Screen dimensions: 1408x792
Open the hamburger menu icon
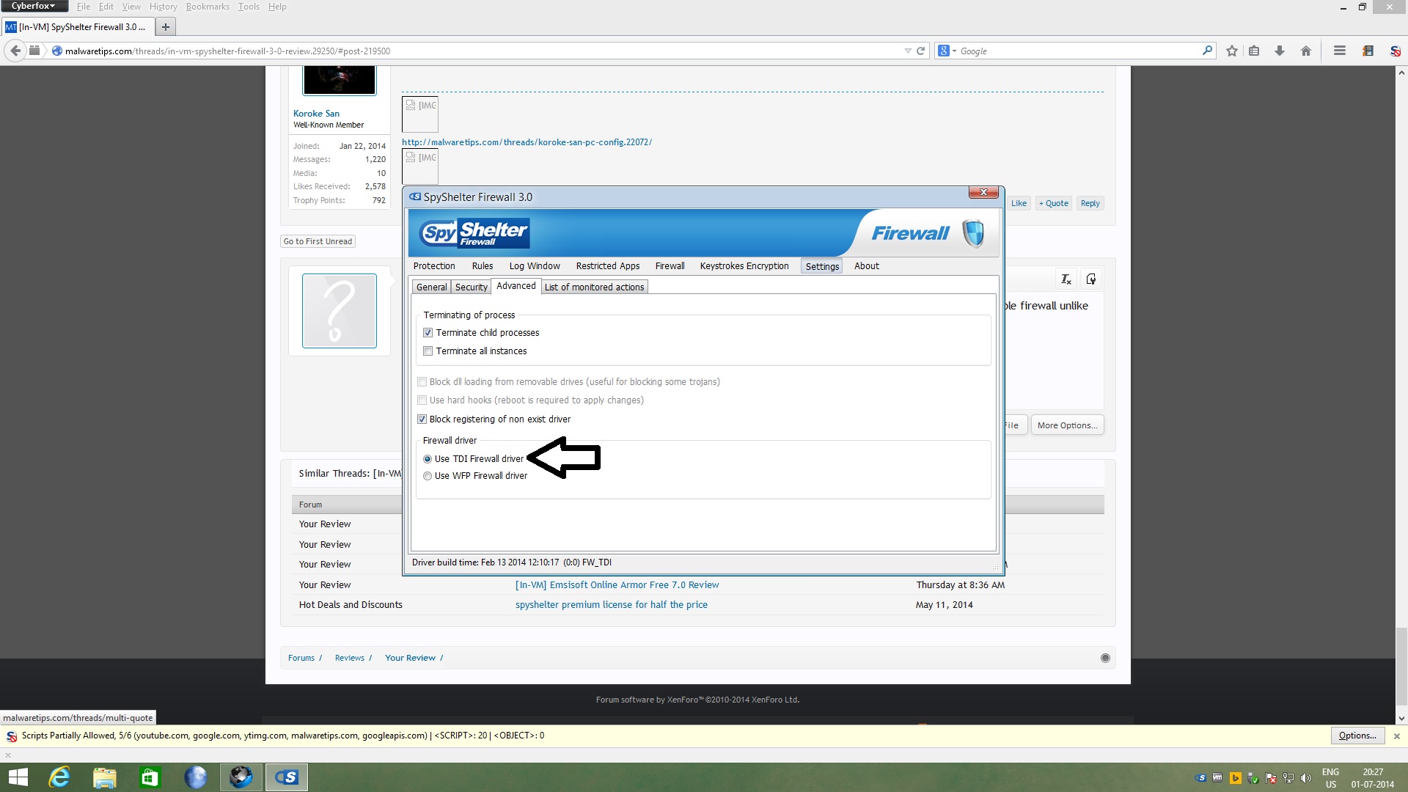tap(1340, 51)
